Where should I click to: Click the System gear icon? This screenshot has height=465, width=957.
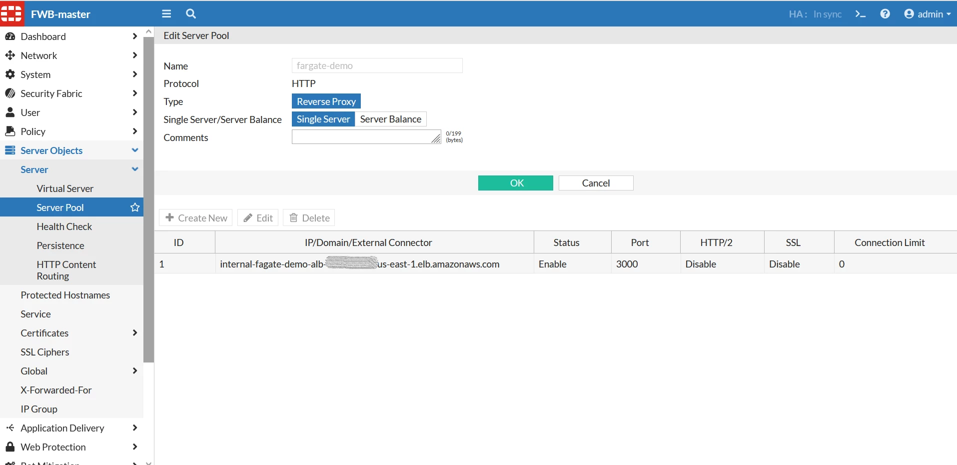10,74
